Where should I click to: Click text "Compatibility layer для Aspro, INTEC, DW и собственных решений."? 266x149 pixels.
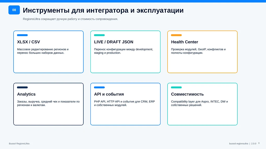[x=199, y=103]
